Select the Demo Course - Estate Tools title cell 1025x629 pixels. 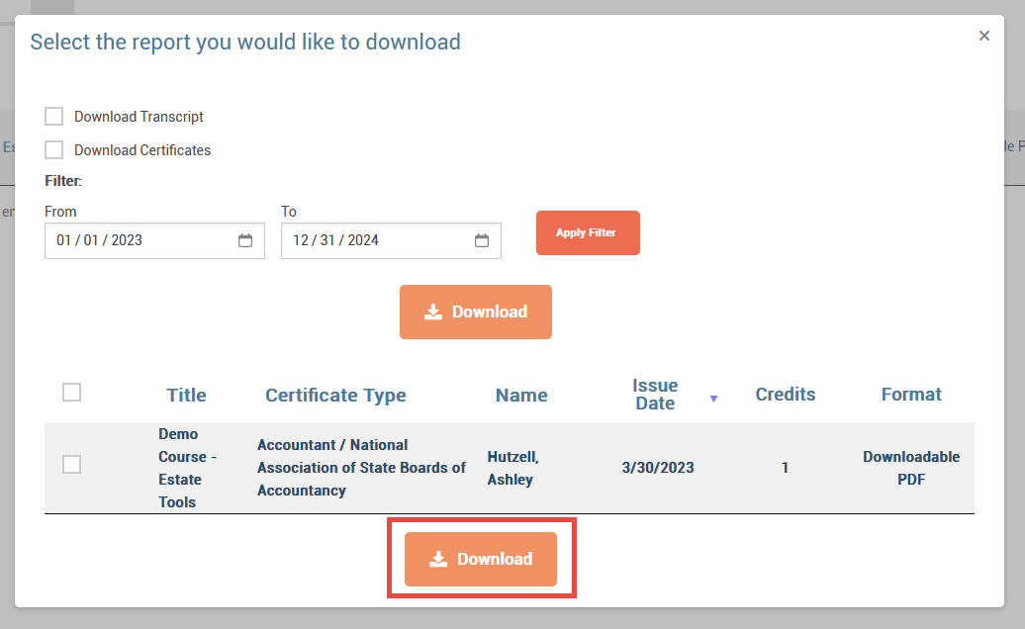(188, 468)
